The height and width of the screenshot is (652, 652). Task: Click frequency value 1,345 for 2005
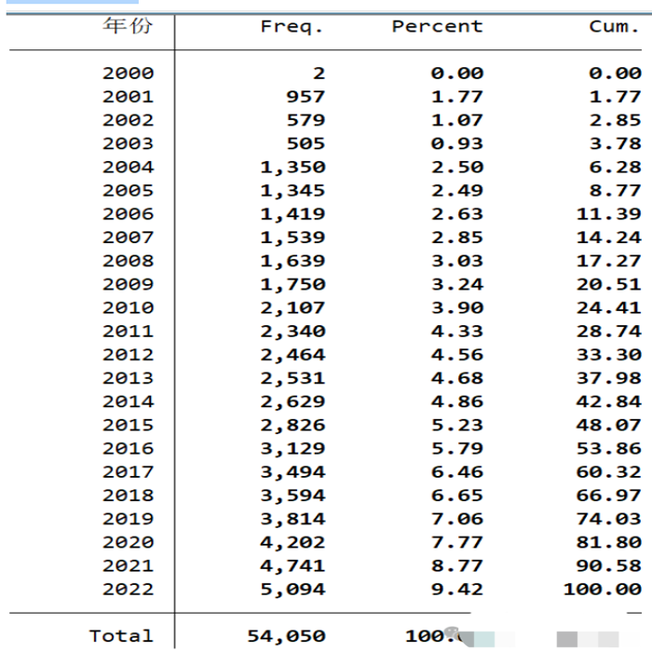pyautogui.click(x=292, y=191)
